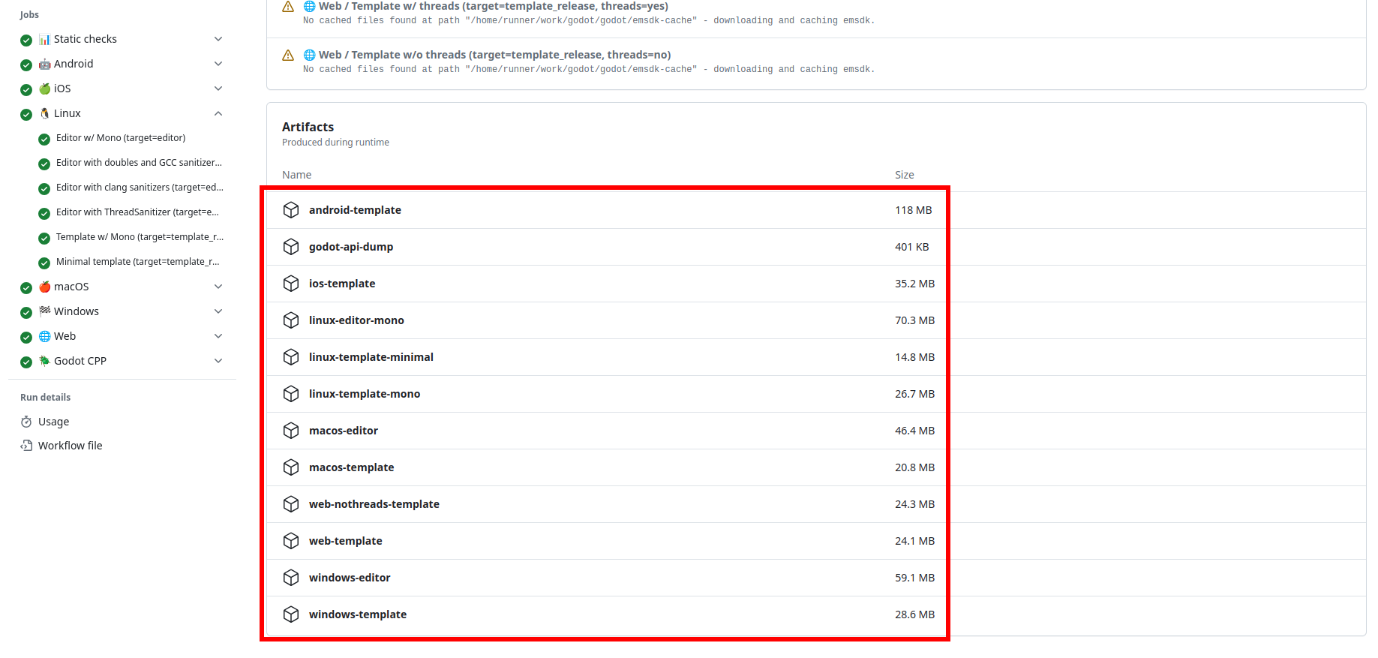Download the linux-template-minimal artifact
Viewport: 1378px width, 658px height.
pyautogui.click(x=371, y=357)
